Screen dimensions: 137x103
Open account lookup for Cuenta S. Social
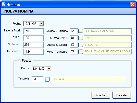(x=81, y=45)
